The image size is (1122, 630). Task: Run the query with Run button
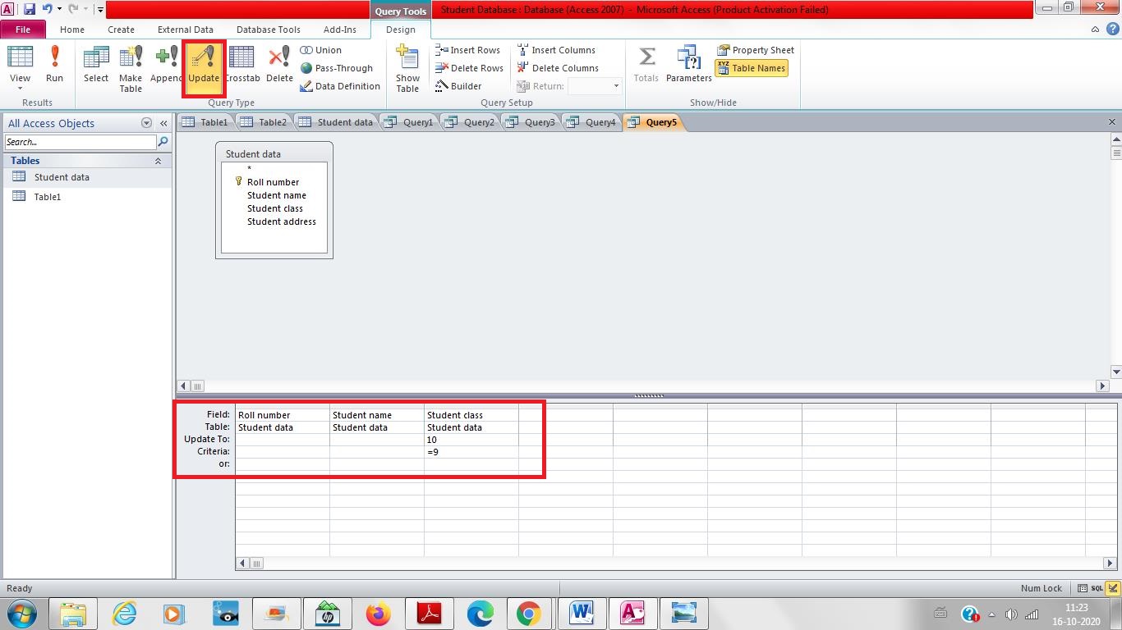[54, 65]
